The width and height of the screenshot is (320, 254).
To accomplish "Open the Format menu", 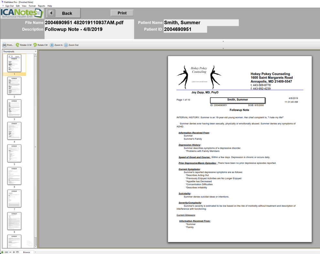I will tap(32, 6).
